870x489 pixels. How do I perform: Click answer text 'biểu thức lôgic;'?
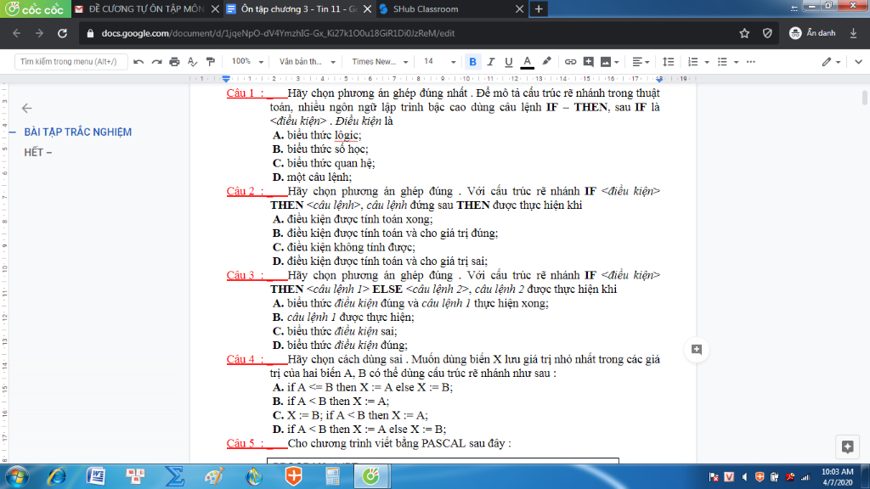click(324, 135)
